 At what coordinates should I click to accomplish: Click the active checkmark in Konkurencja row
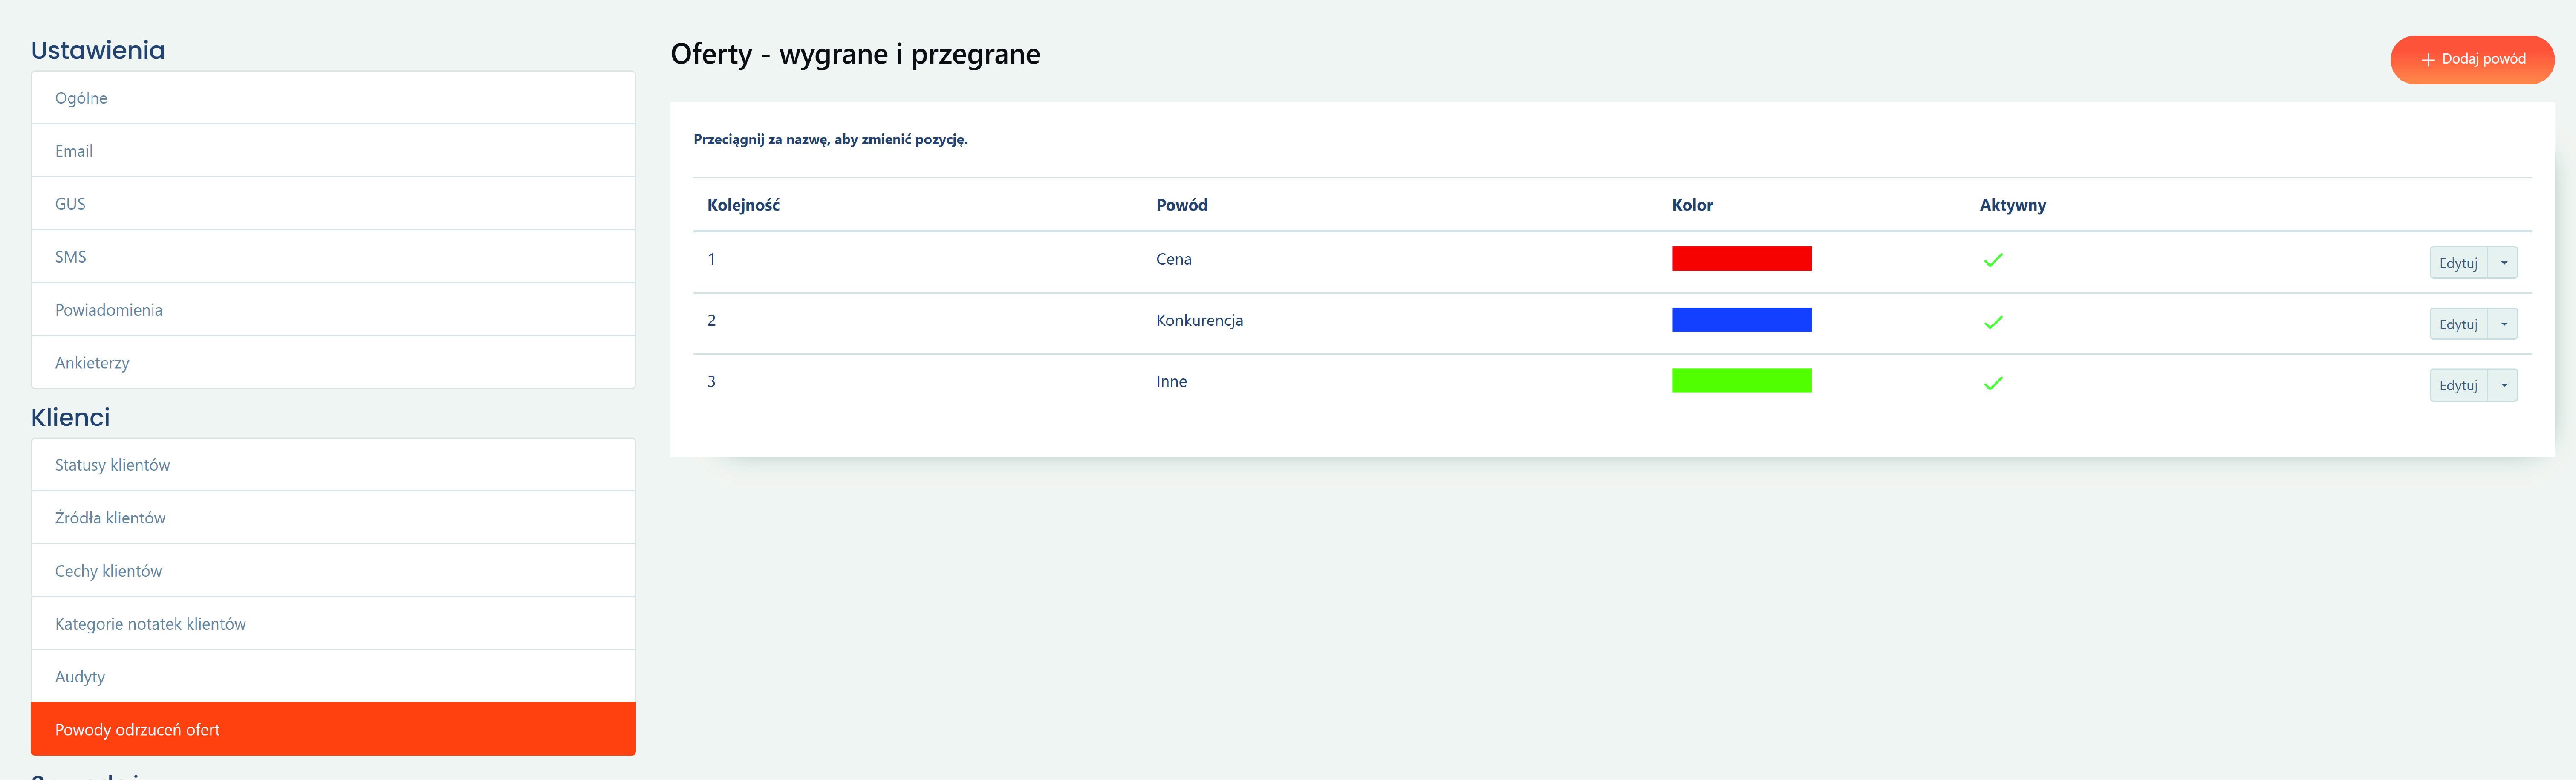1993,322
